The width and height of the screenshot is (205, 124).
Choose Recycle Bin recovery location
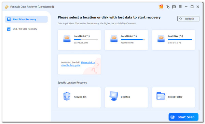point(79,97)
